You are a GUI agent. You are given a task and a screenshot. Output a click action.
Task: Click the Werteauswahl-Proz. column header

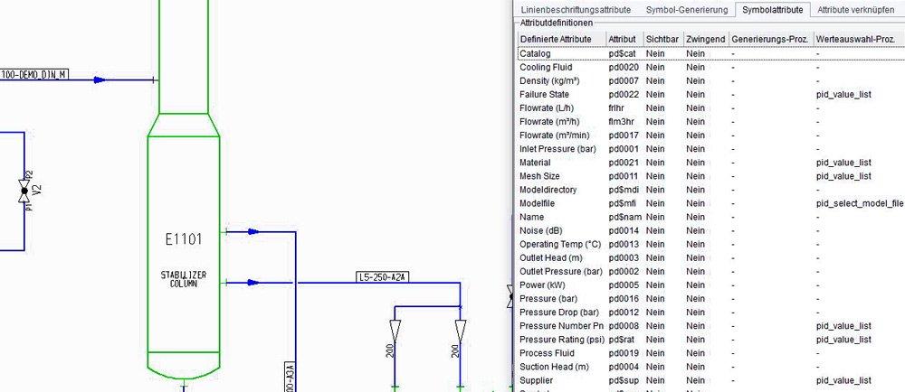[859, 39]
